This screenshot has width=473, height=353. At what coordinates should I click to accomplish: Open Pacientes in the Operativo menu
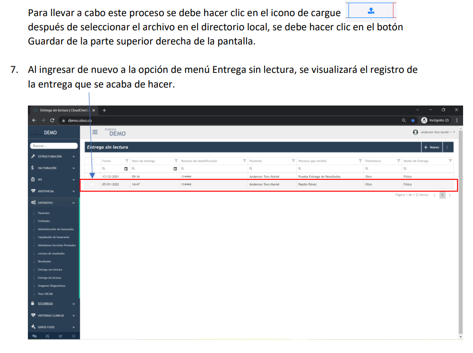coord(44,213)
